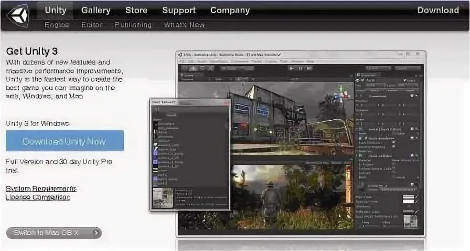This screenshot has width=470, height=251.
Task: Open the Company section
Action: coord(230,10)
